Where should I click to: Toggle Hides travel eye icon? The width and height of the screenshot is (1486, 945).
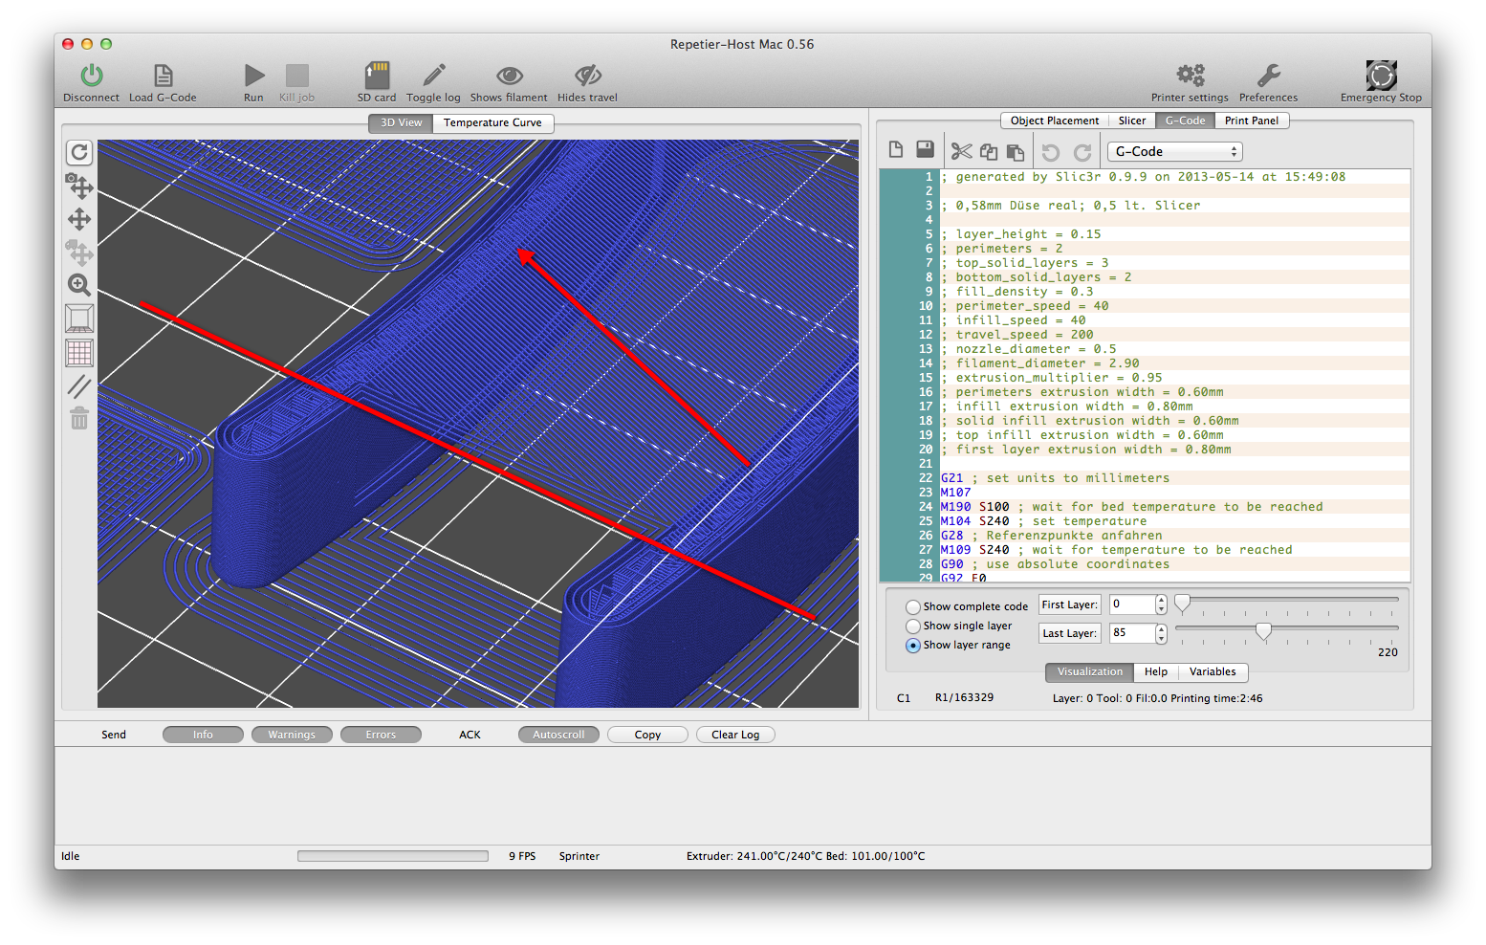pos(587,76)
